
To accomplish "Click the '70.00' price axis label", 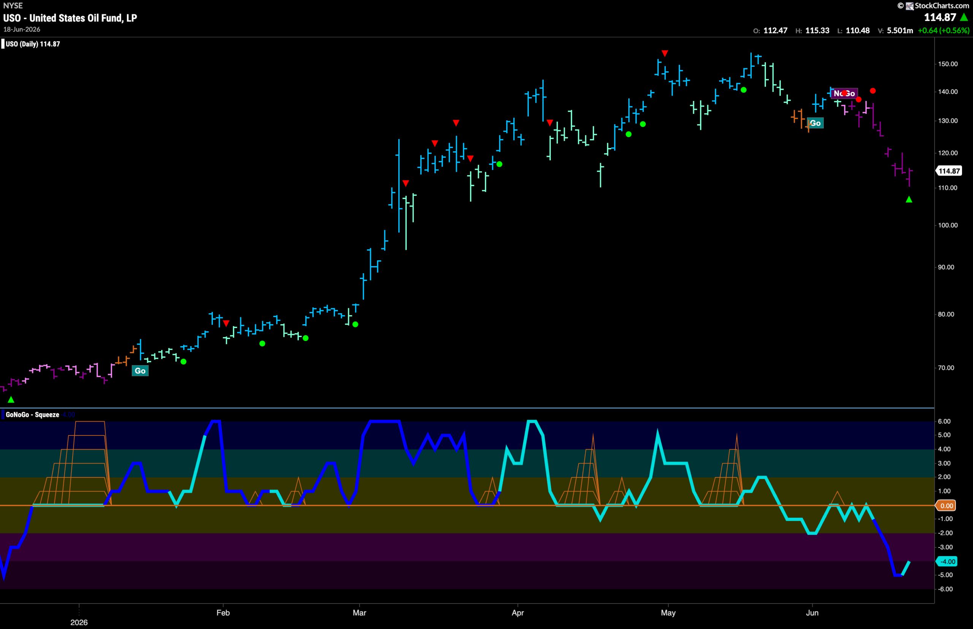I will click(946, 368).
